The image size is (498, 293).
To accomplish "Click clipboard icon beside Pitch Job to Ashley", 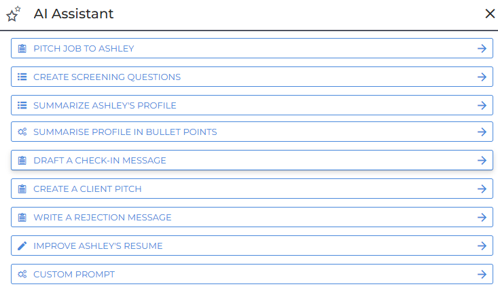I will [x=22, y=48].
